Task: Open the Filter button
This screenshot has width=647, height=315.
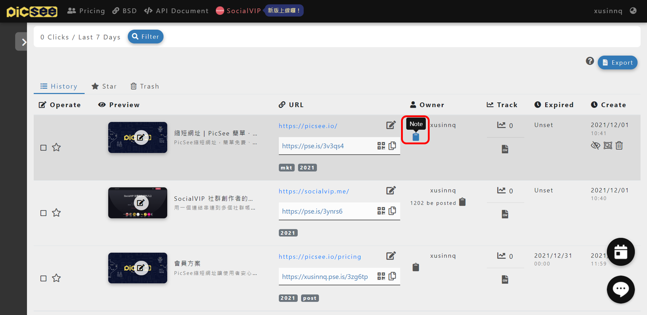Action: click(146, 37)
